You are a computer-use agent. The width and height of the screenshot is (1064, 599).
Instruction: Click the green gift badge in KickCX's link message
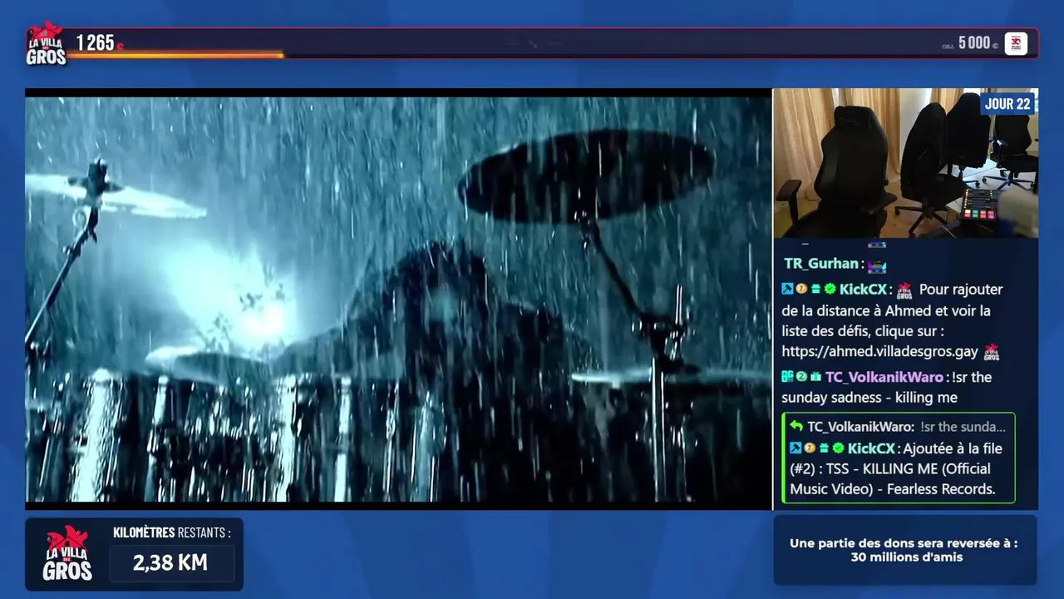pyautogui.click(x=815, y=290)
